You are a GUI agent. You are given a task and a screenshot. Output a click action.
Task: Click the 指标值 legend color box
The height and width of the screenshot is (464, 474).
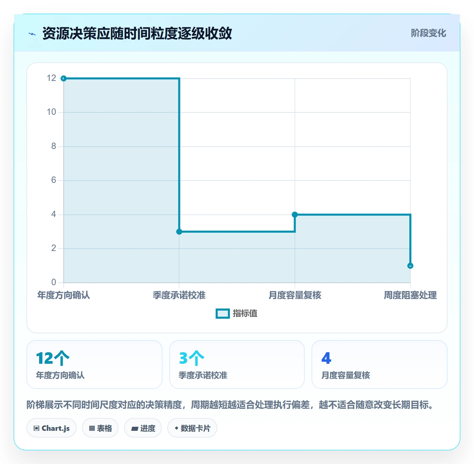pos(223,314)
